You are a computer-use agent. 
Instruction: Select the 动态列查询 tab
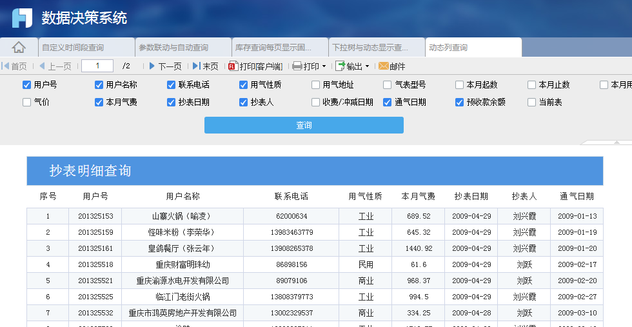[x=473, y=48]
